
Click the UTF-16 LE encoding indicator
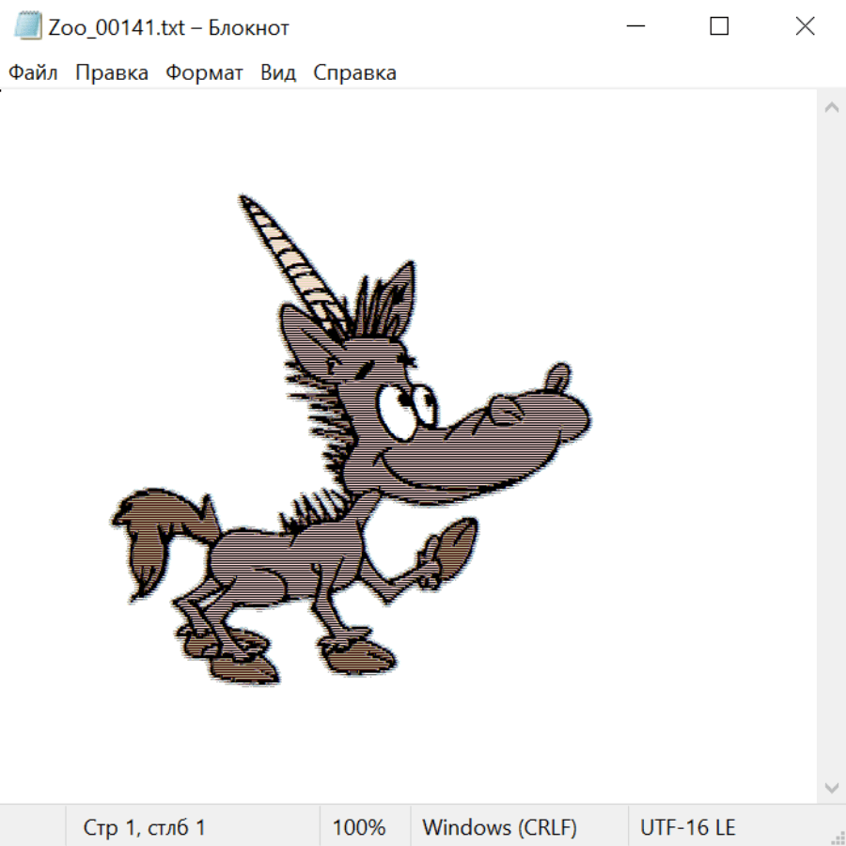click(687, 827)
